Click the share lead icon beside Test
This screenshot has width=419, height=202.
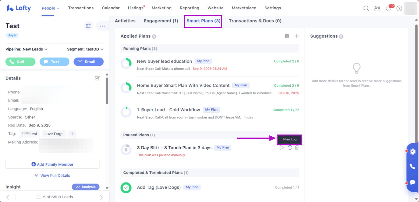[88, 26]
